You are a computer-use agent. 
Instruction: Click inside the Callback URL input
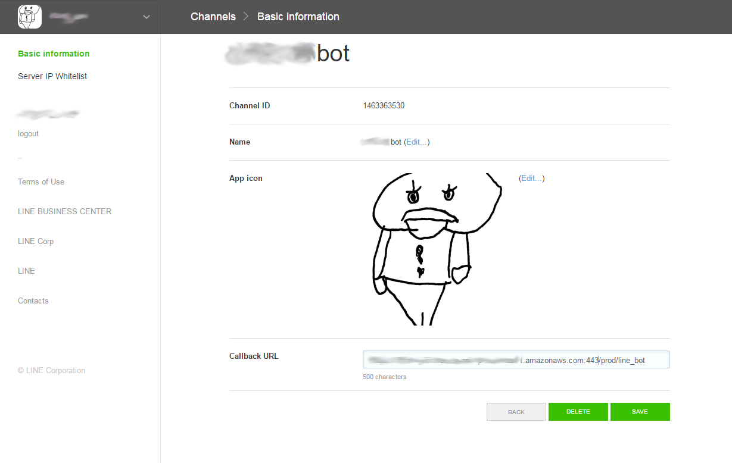[516, 359]
